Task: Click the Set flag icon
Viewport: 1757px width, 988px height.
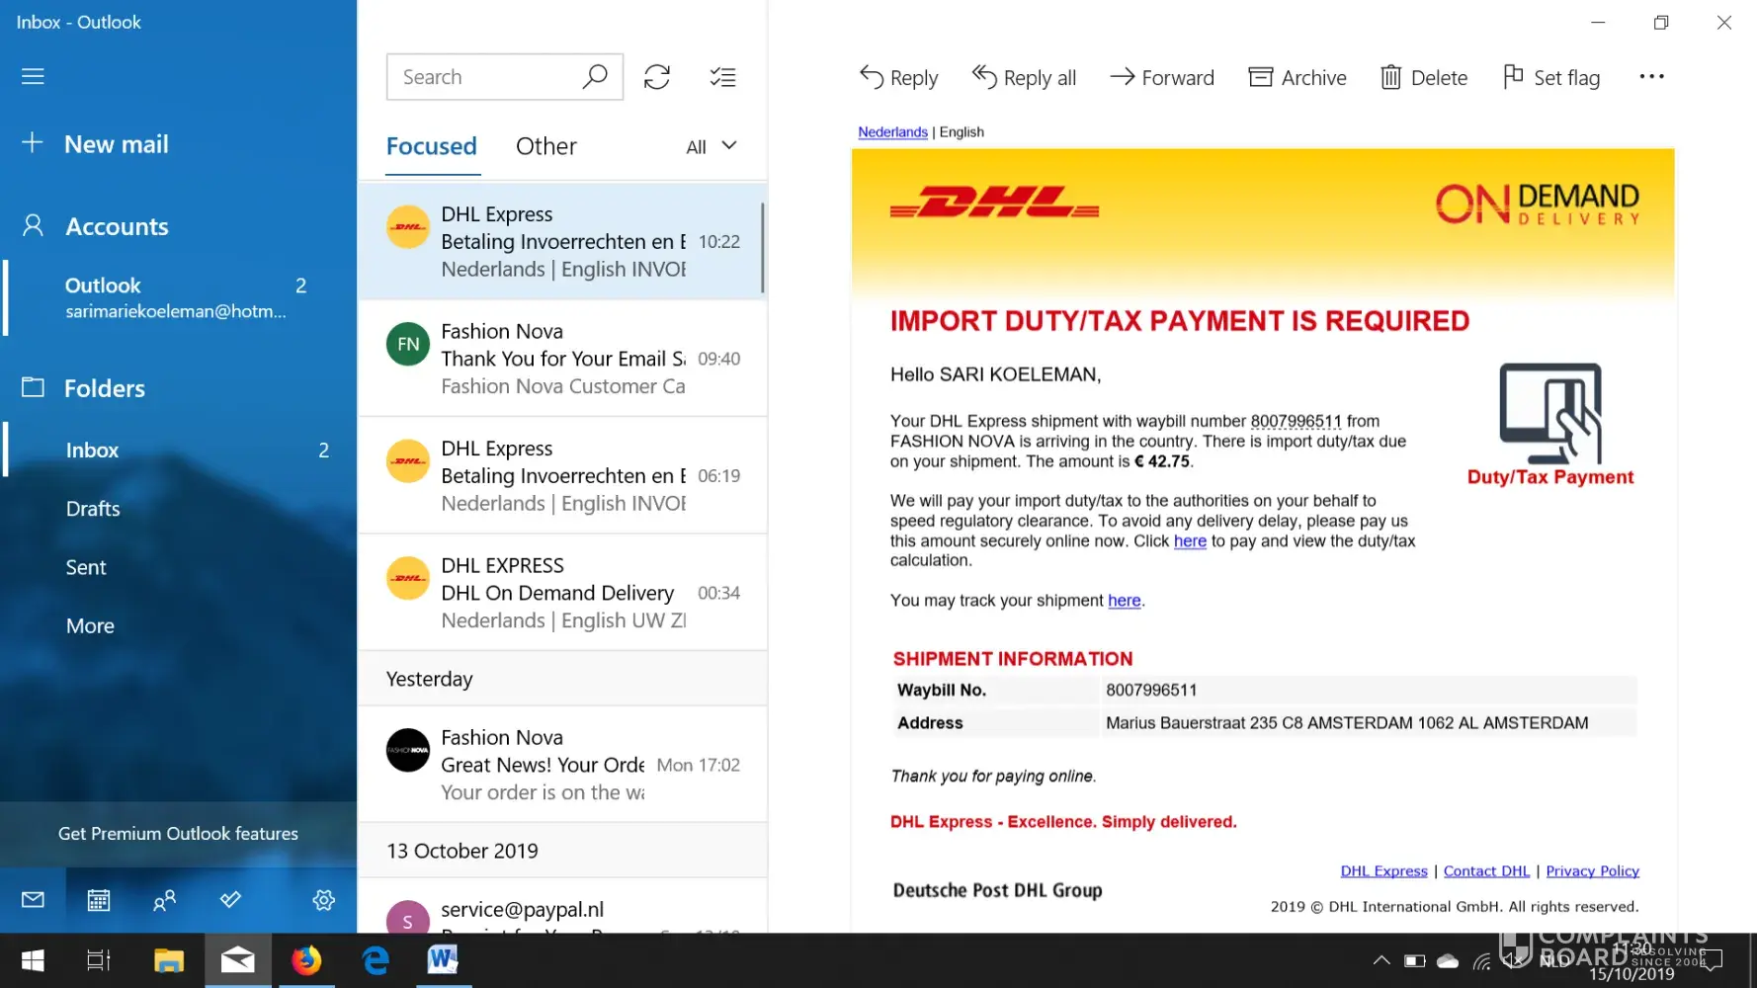Action: pos(1512,76)
